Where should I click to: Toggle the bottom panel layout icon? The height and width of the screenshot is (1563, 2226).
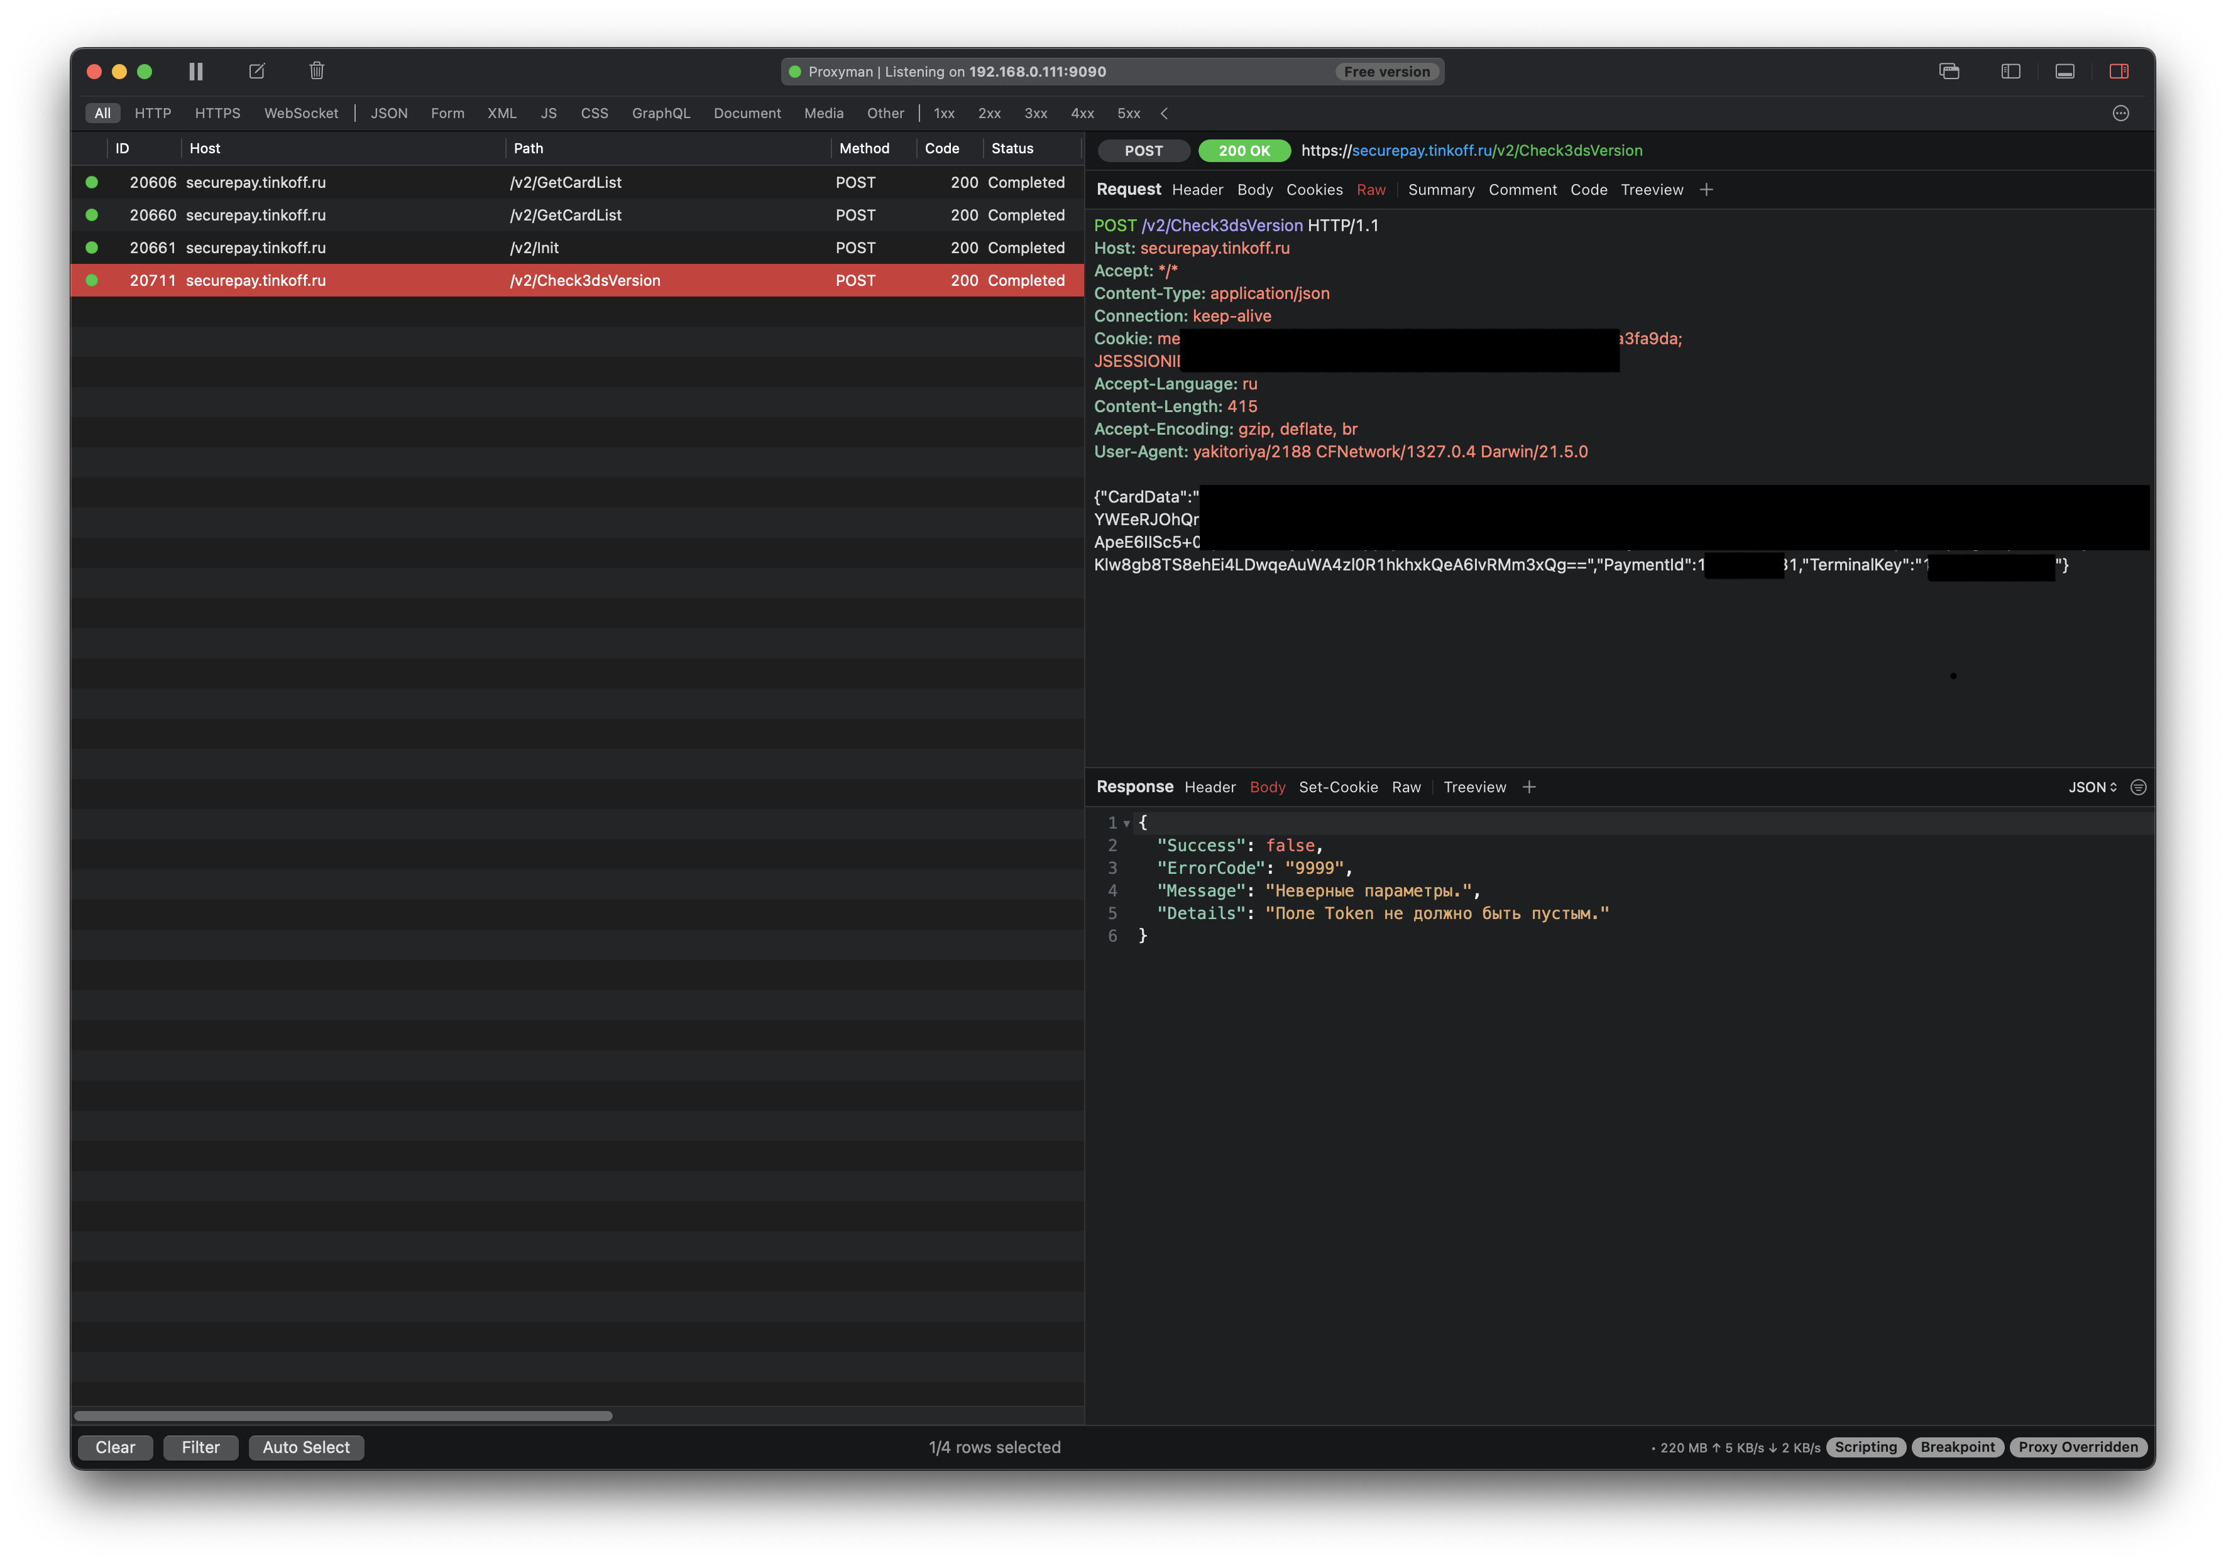tap(2065, 72)
